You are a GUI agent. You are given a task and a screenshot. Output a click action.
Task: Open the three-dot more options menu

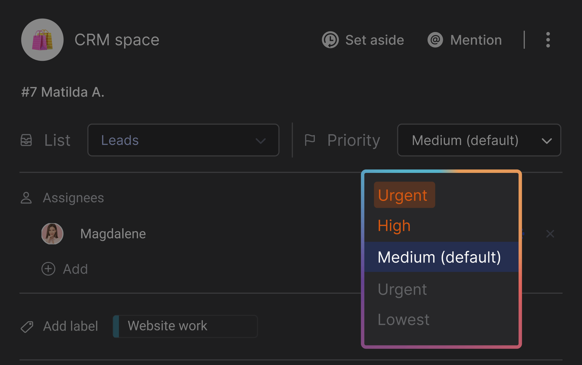(548, 40)
